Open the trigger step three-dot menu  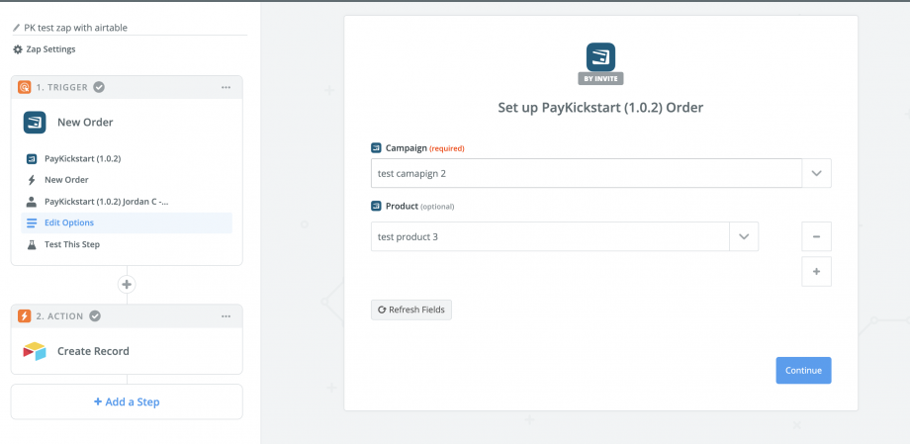(227, 87)
